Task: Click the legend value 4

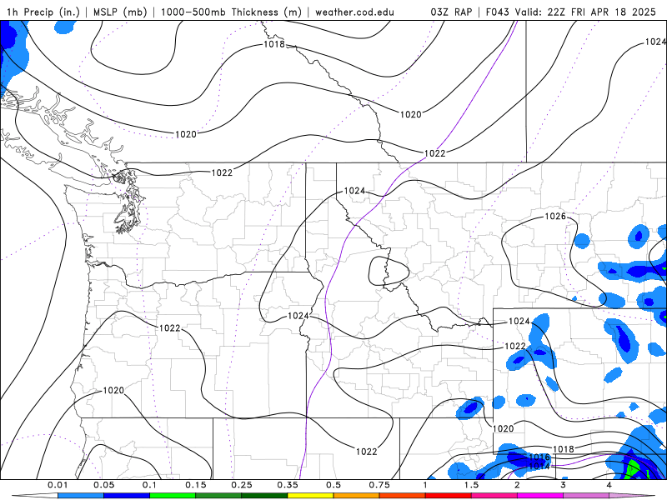Action: (609, 485)
